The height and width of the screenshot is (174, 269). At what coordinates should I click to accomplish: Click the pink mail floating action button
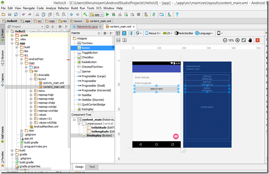tap(176, 136)
